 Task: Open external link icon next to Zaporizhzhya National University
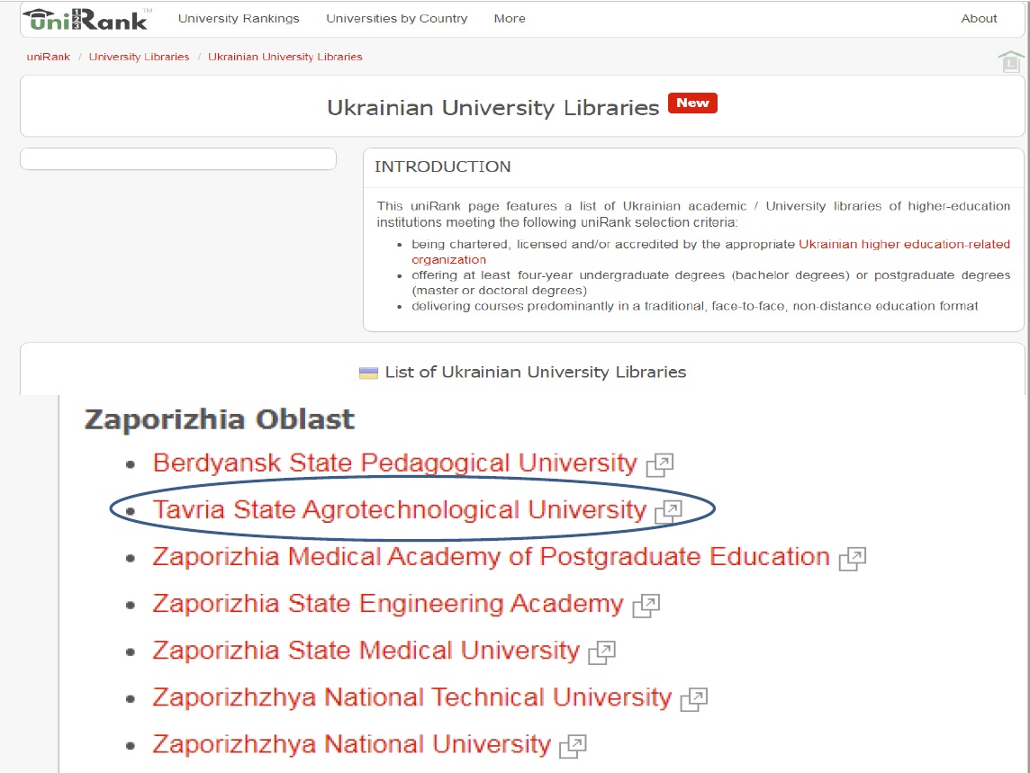573,746
